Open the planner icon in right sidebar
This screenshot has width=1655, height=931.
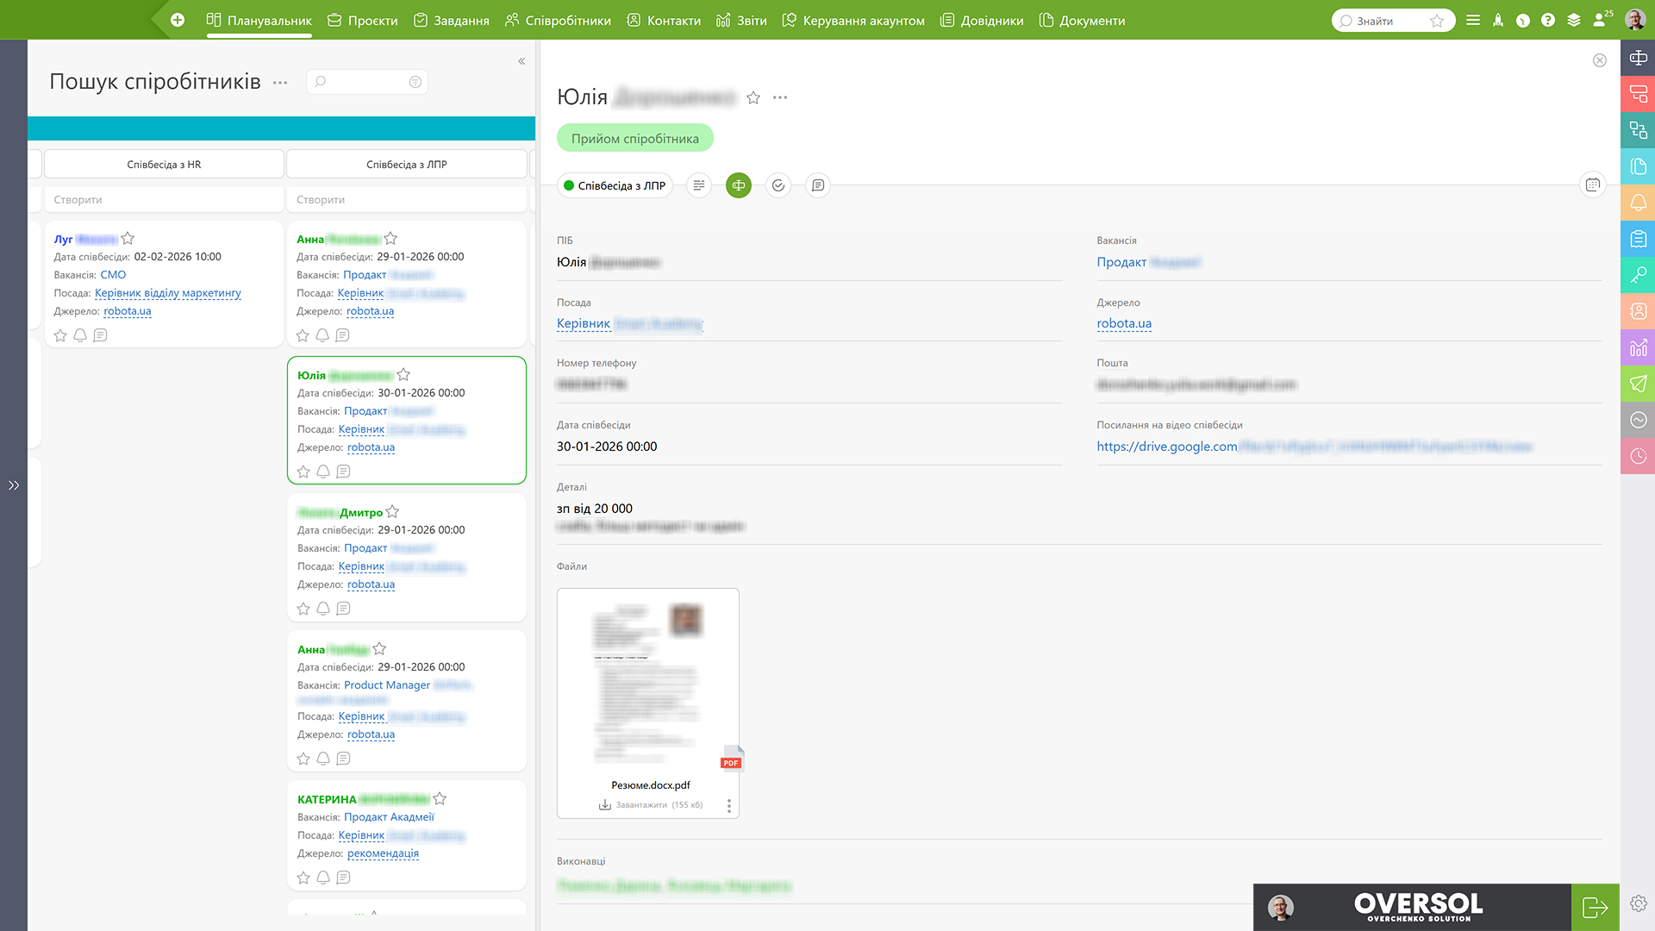pyautogui.click(x=1638, y=58)
